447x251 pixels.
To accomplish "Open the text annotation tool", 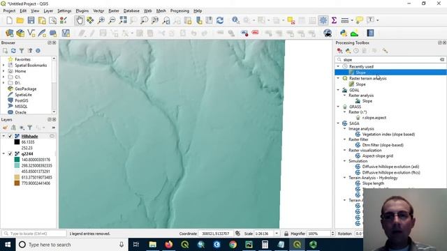I will [x=370, y=20].
